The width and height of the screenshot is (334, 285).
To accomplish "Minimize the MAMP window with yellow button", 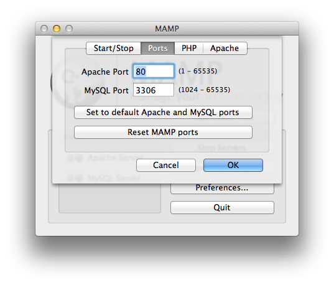I will (x=57, y=29).
